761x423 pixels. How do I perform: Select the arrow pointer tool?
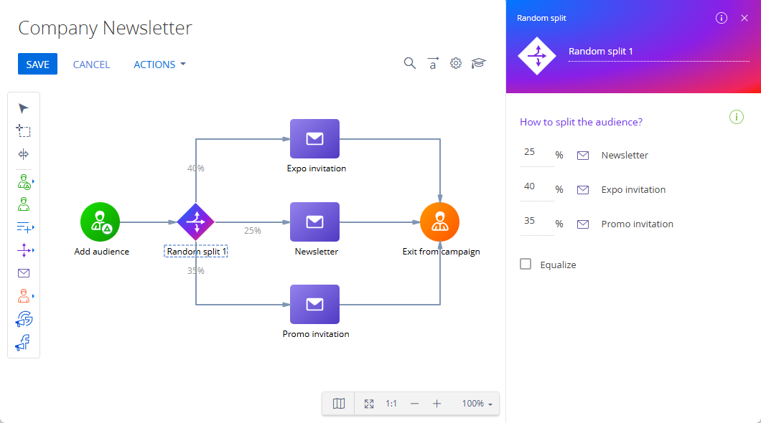(x=23, y=108)
